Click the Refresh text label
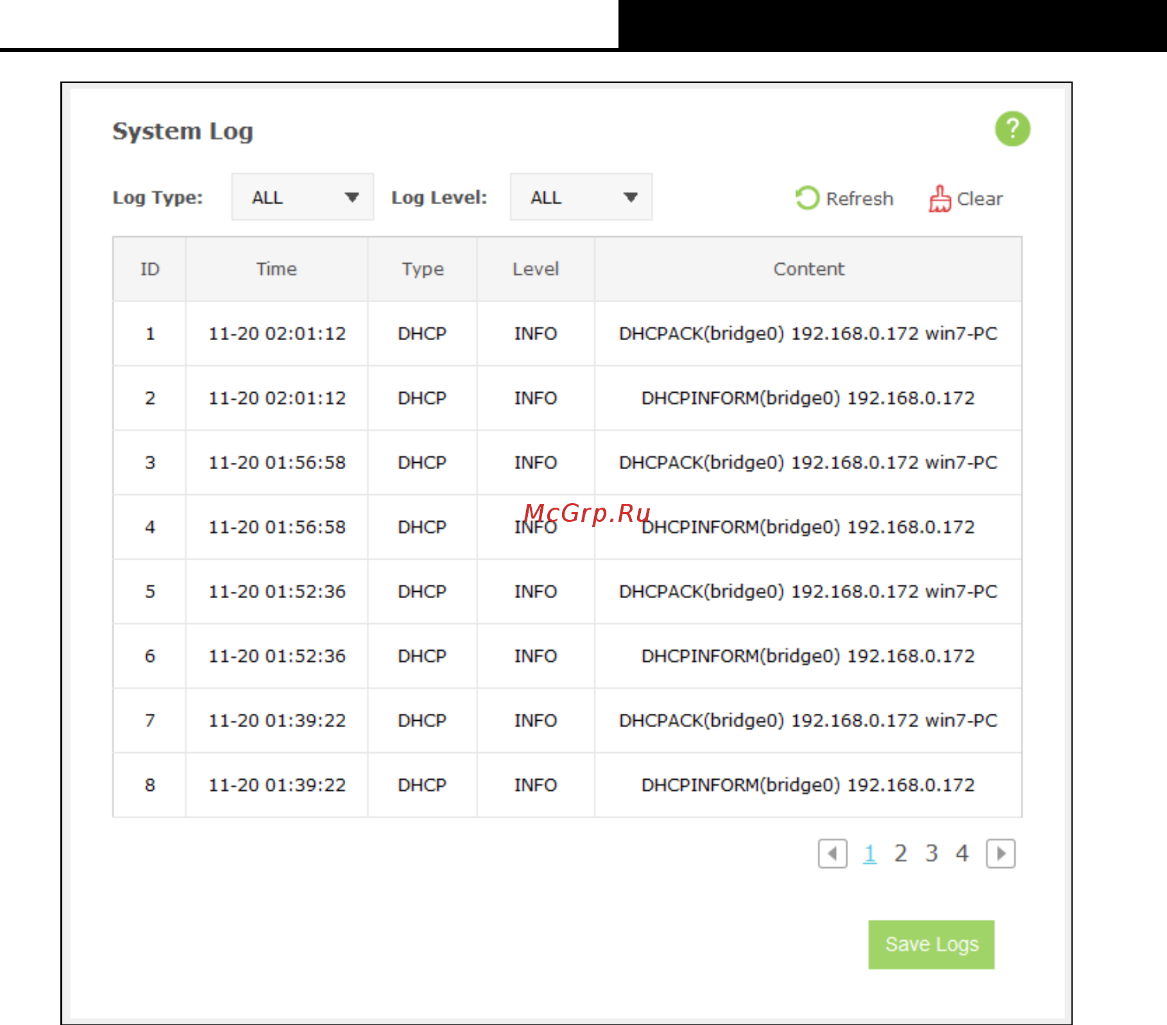The height and width of the screenshot is (1025, 1167). [860, 199]
